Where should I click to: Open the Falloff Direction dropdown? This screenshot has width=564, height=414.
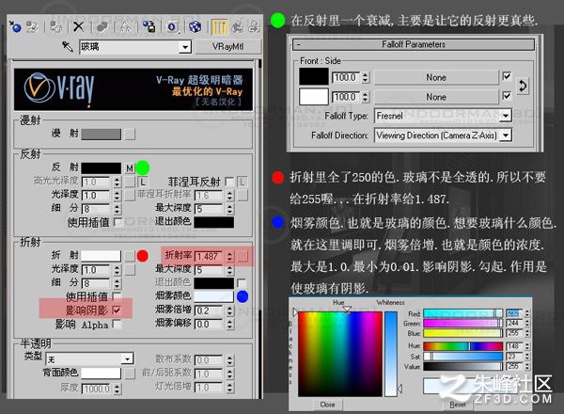(507, 135)
